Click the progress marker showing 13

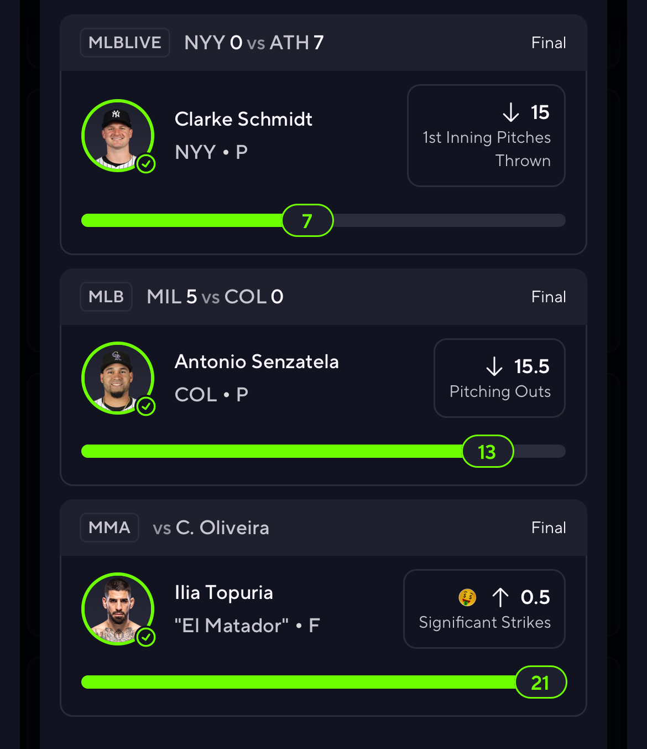pos(488,451)
